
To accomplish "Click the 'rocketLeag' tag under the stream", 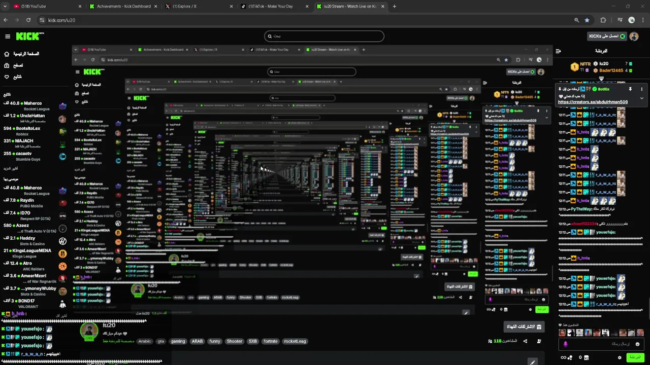I will (x=295, y=341).
